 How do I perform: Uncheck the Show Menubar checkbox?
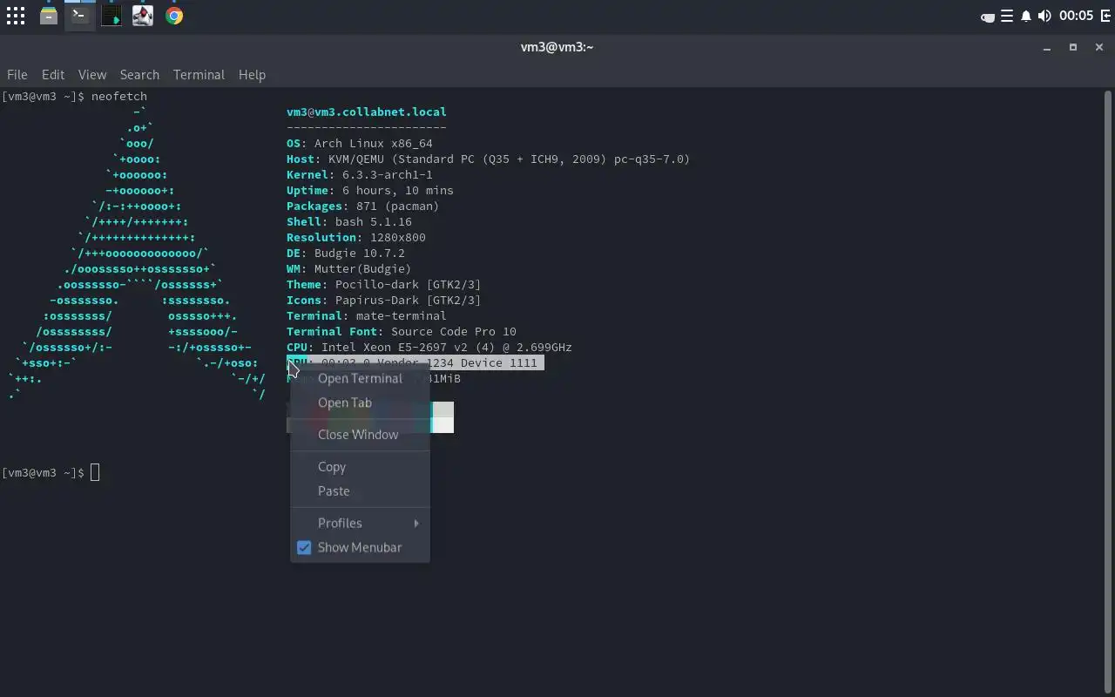[304, 547]
